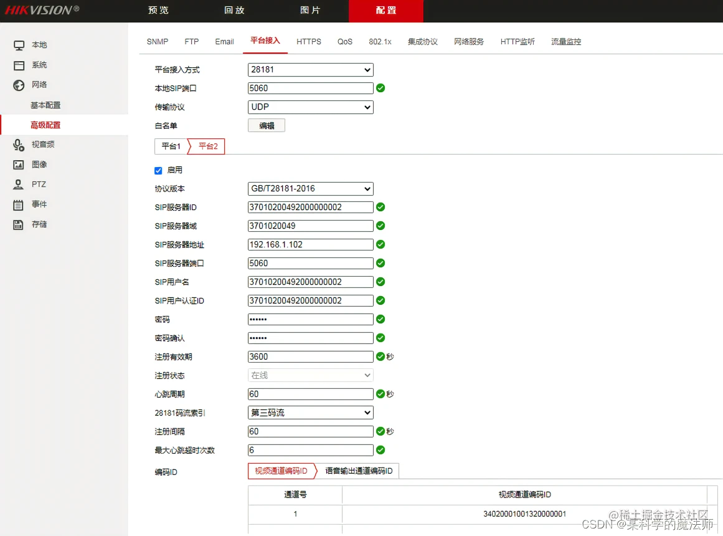
Task: Switch to the 回放 menu item
Action: pyautogui.click(x=234, y=11)
